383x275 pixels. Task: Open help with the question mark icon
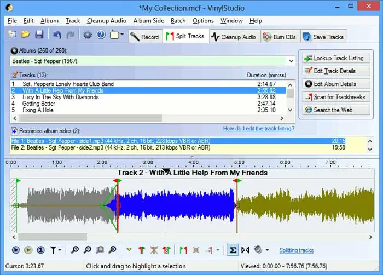(x=101, y=35)
